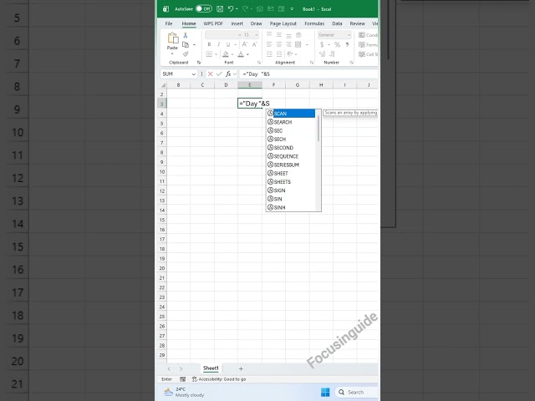
Task: Click the Bottom Align icon
Action: (288, 35)
